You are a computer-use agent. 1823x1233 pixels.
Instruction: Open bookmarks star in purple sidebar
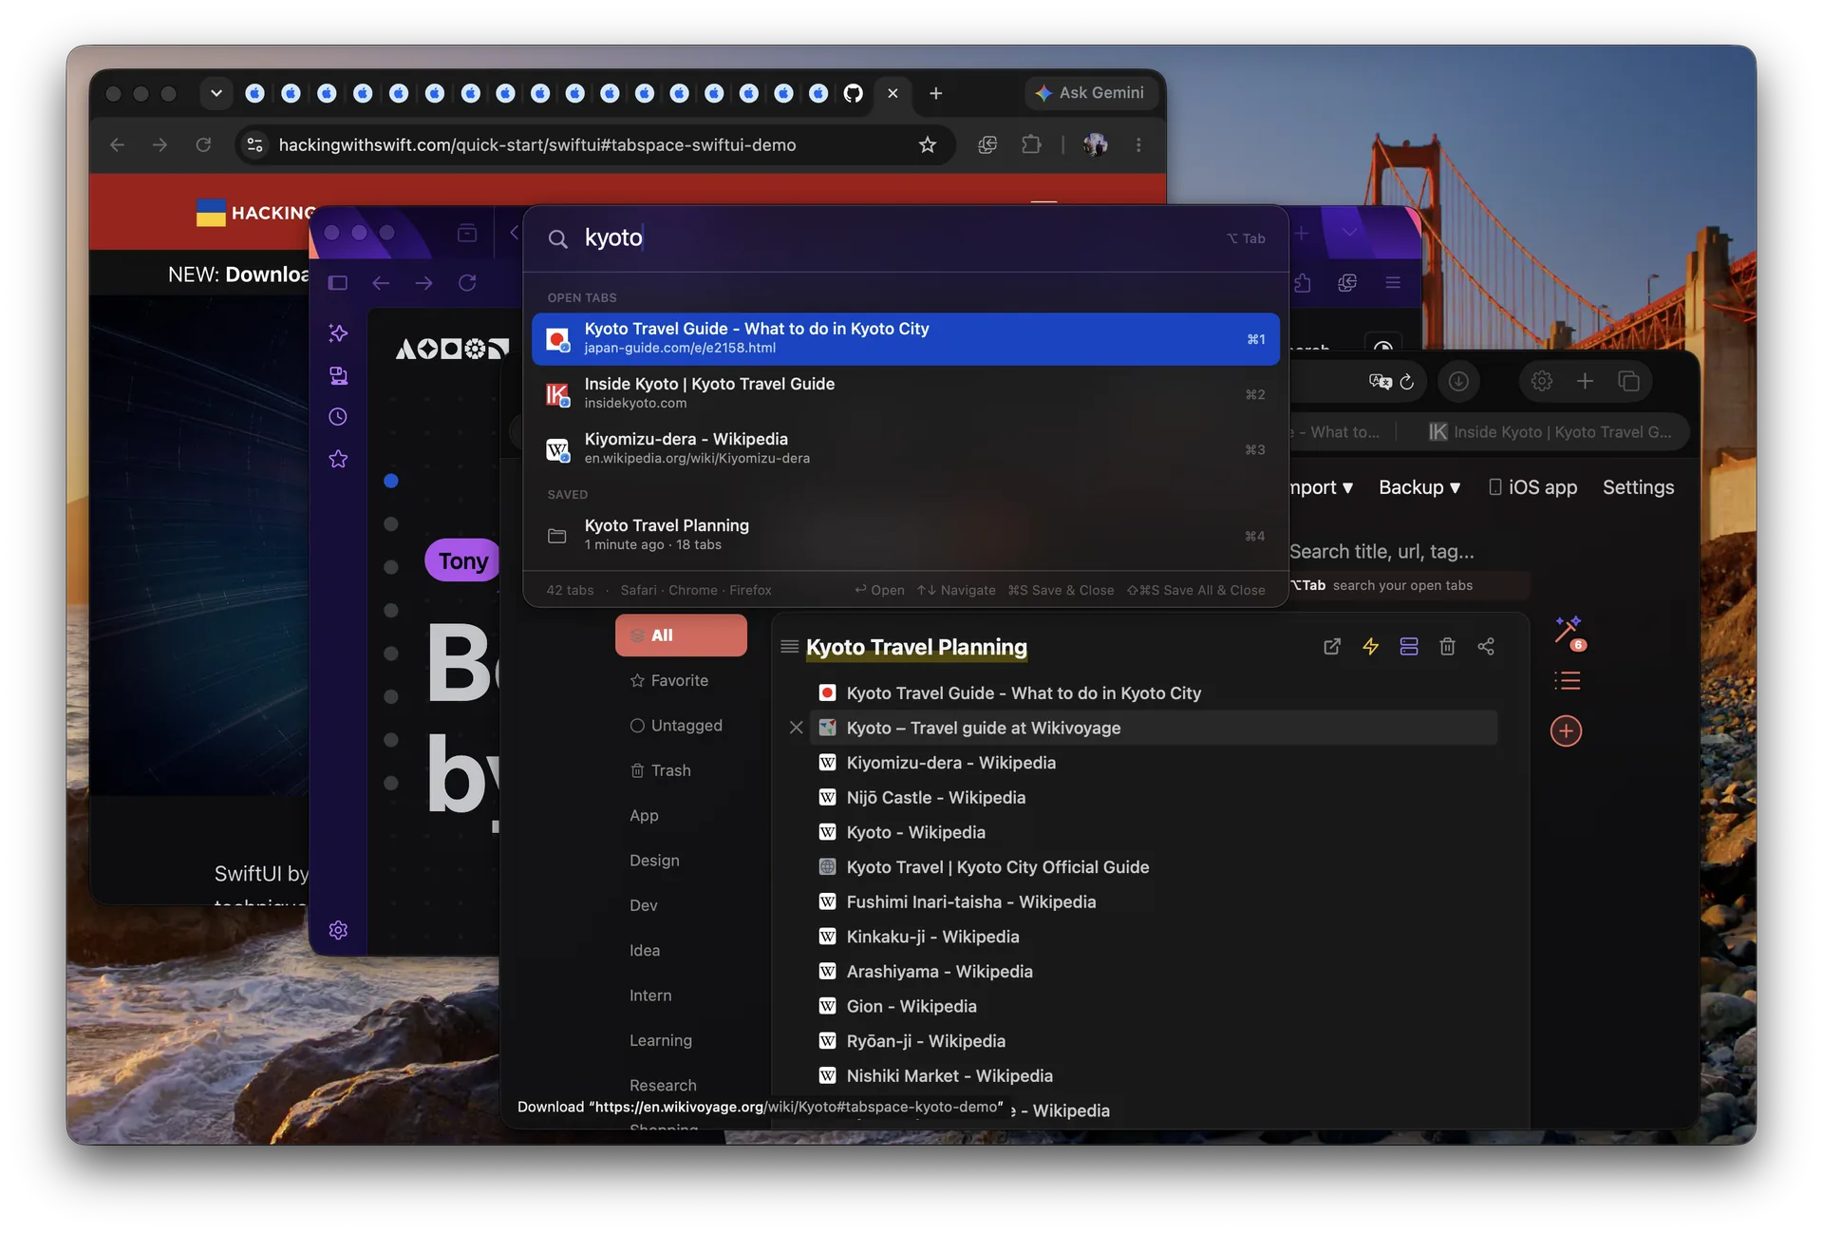coord(338,460)
